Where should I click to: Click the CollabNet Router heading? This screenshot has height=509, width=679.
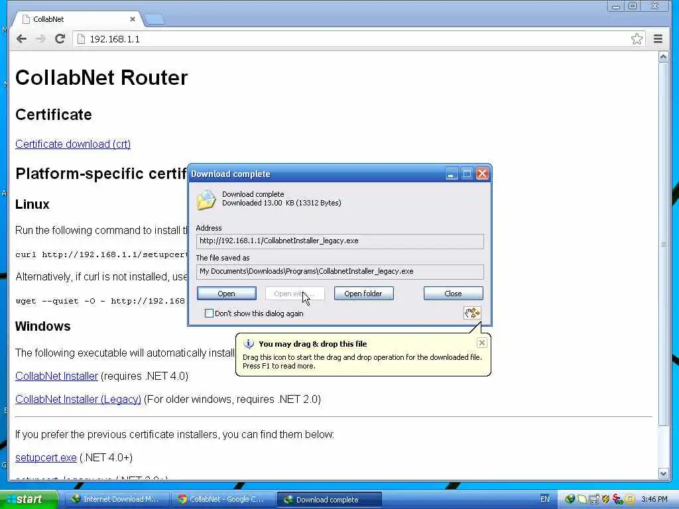(x=101, y=78)
